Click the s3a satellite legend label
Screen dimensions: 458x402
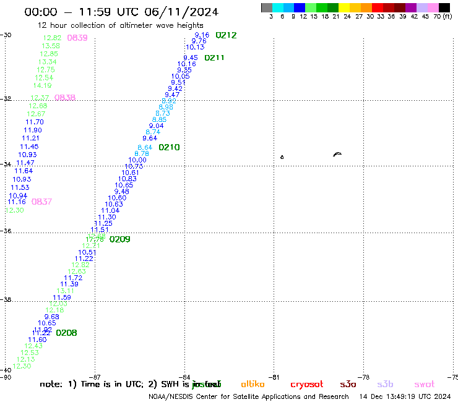(x=348, y=384)
